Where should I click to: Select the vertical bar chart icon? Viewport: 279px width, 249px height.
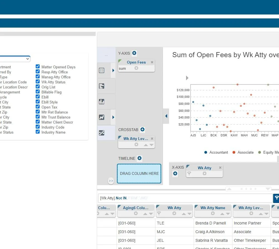tap(102, 102)
